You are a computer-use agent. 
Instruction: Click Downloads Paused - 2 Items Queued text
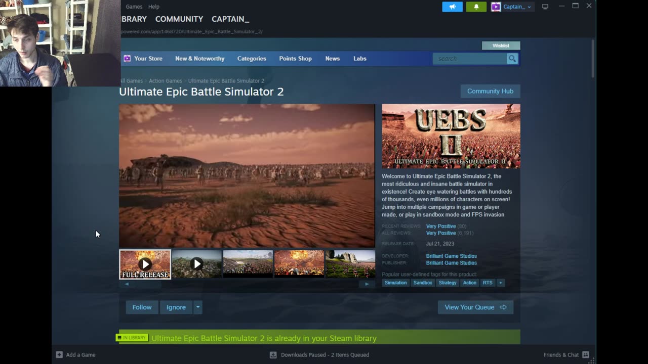pos(325,355)
